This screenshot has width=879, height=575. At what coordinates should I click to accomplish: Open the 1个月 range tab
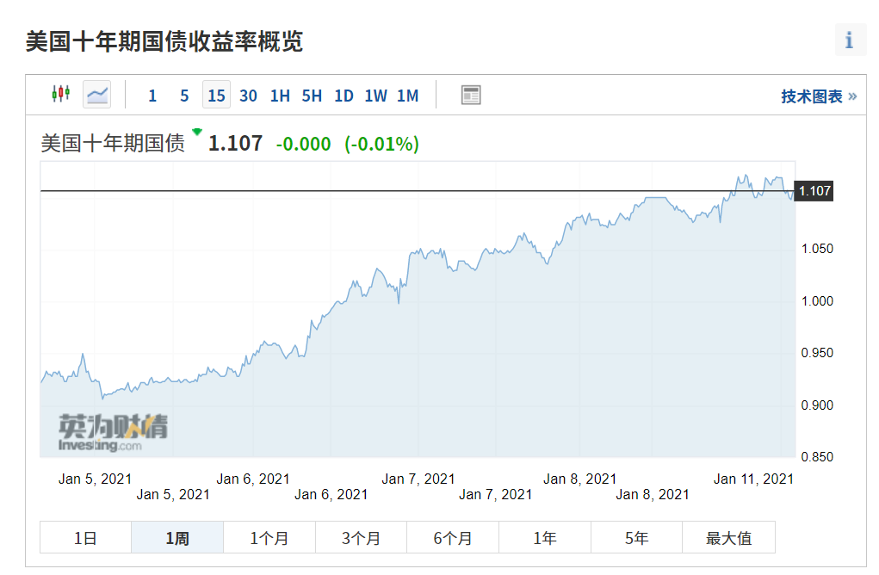pyautogui.click(x=269, y=537)
